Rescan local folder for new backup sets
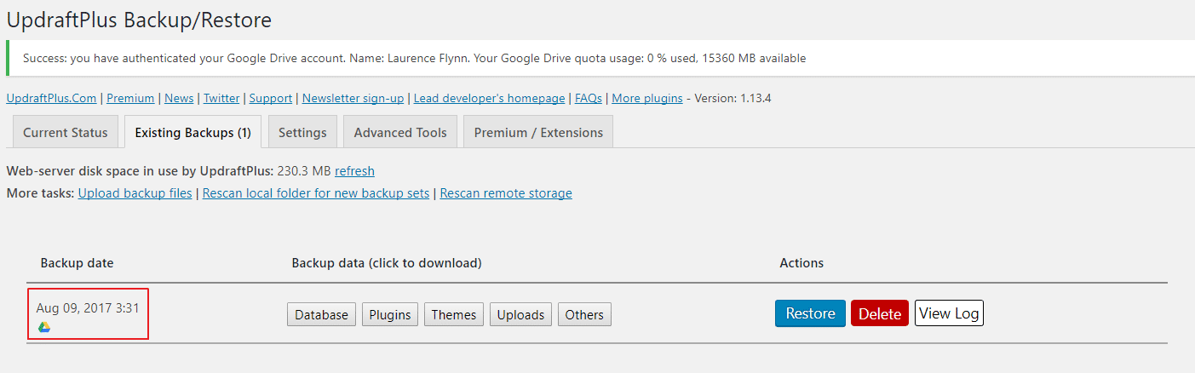This screenshot has width=1195, height=373. (316, 193)
